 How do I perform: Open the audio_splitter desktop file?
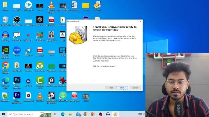pos(63,7)
